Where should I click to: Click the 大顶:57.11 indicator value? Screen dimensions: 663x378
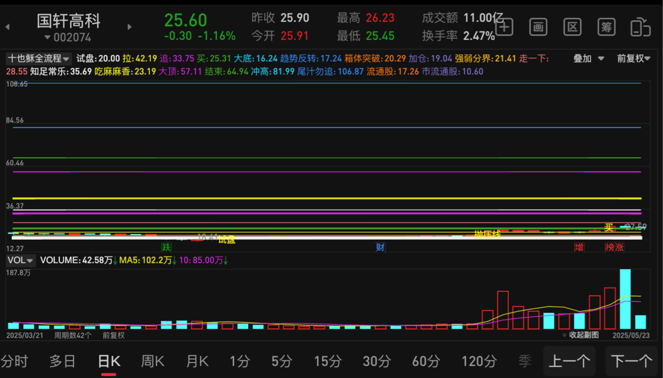click(x=180, y=71)
